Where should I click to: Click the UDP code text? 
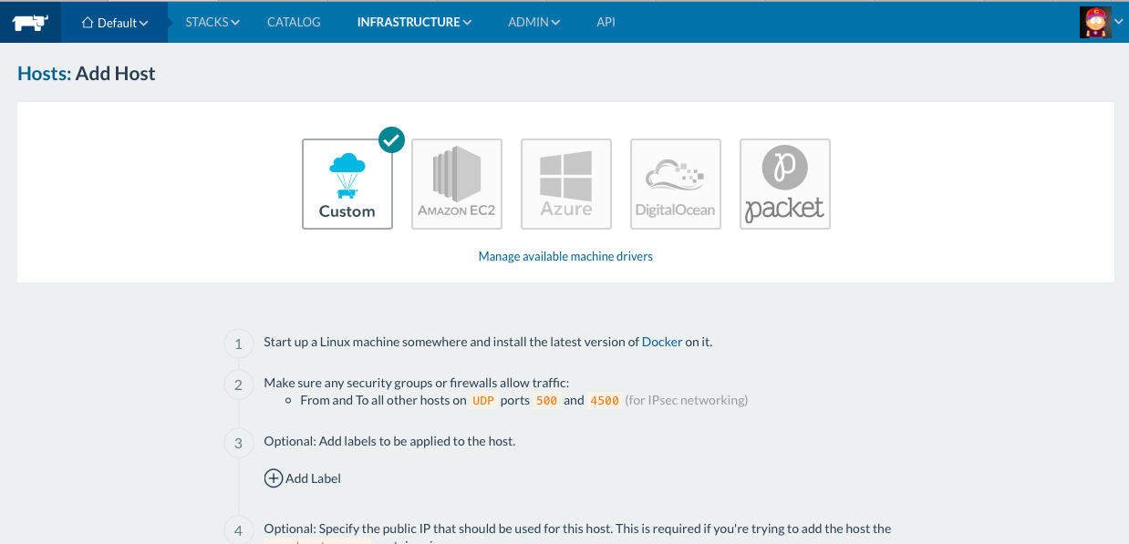point(483,401)
